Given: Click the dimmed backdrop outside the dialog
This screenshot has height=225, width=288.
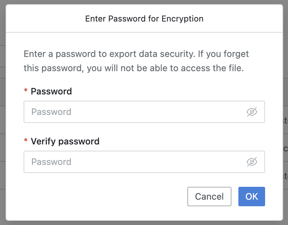Looking at the screenshot, I should (x=2, y=110).
